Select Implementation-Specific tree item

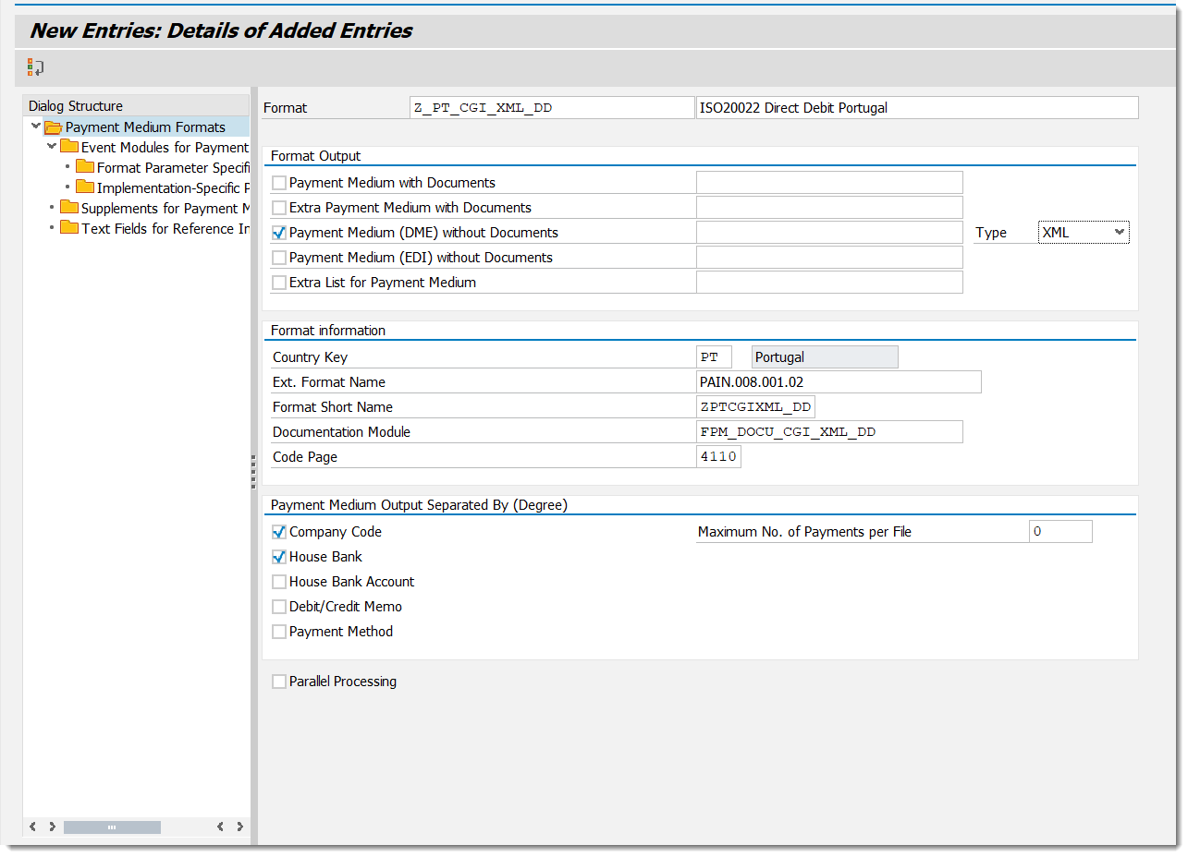[173, 188]
